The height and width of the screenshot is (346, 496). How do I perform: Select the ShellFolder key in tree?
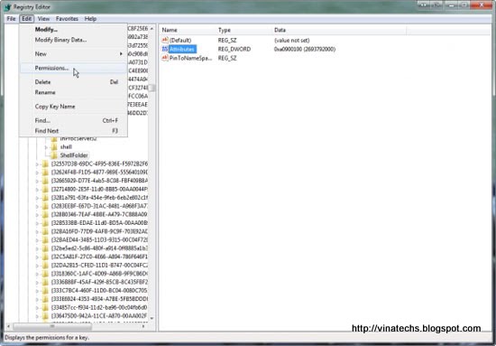74,155
